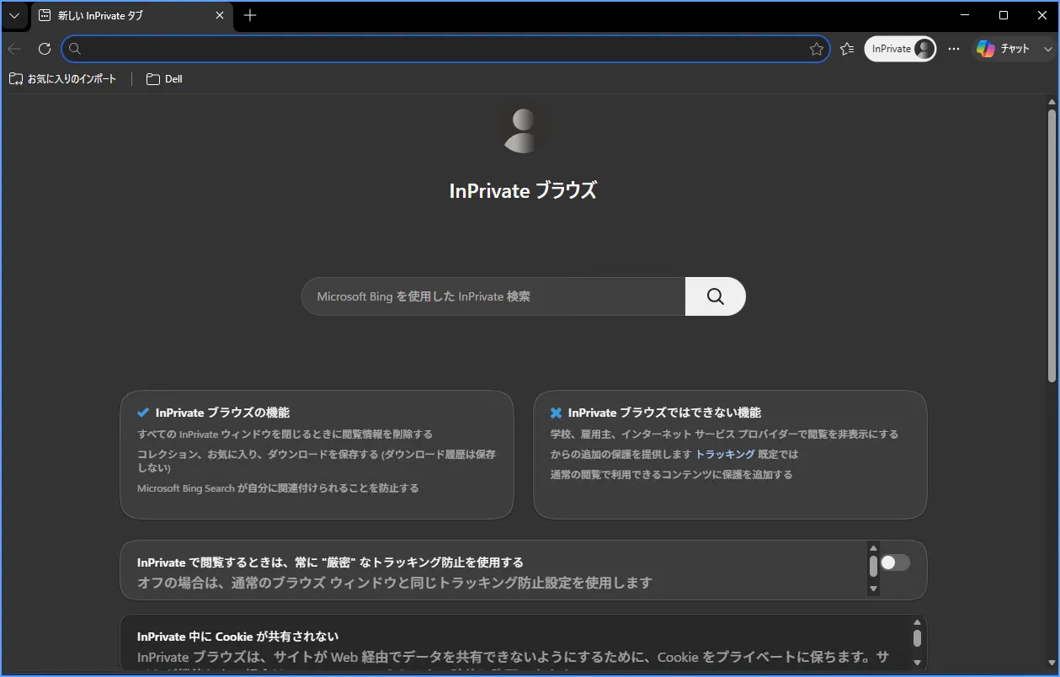Click the InPrivate ブラウズではできない機能 heading
Image resolution: width=1060 pixels, height=677 pixels.
664,413
